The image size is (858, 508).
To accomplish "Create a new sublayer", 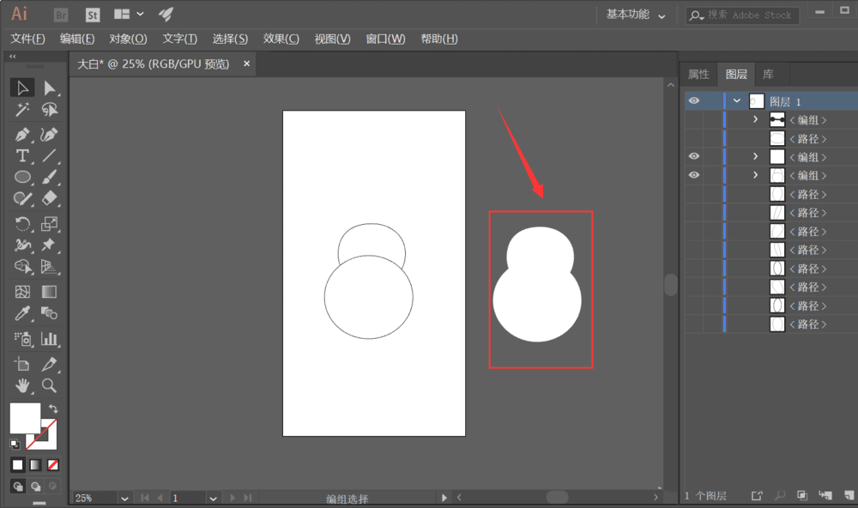I will click(x=825, y=495).
